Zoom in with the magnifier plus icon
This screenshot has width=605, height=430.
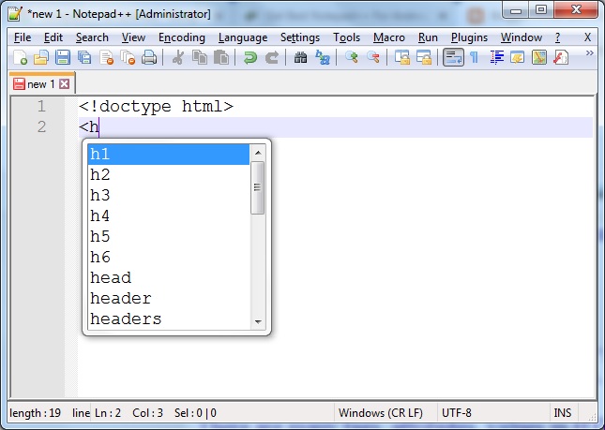(352, 57)
